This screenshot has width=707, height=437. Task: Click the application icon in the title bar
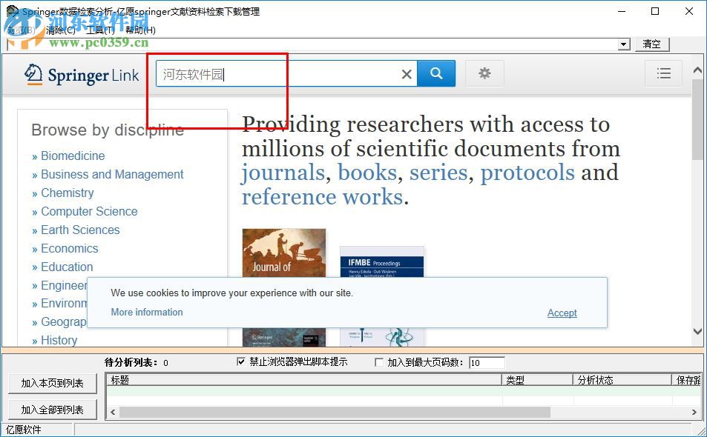[x=10, y=11]
